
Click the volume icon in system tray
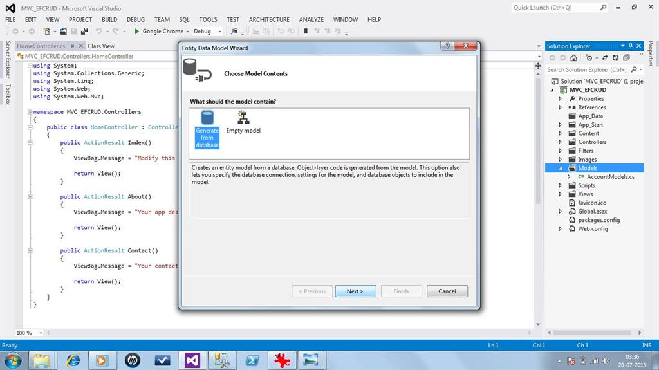(x=605, y=361)
